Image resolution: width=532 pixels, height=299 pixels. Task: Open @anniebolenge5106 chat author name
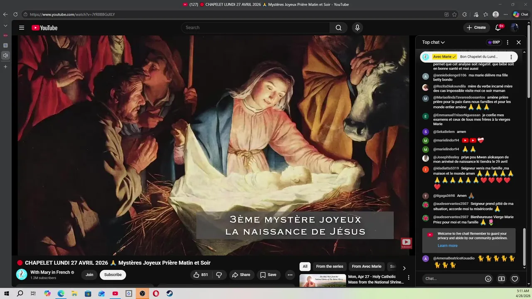click(450, 76)
